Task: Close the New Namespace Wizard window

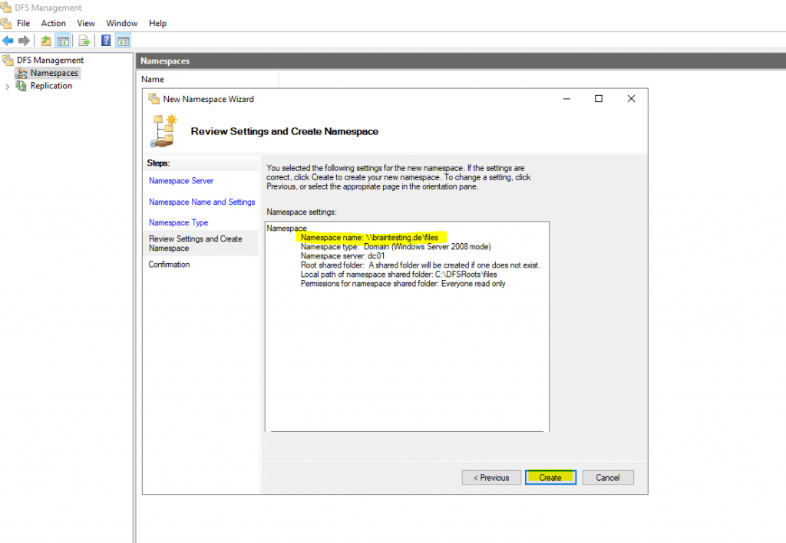Action: point(631,99)
